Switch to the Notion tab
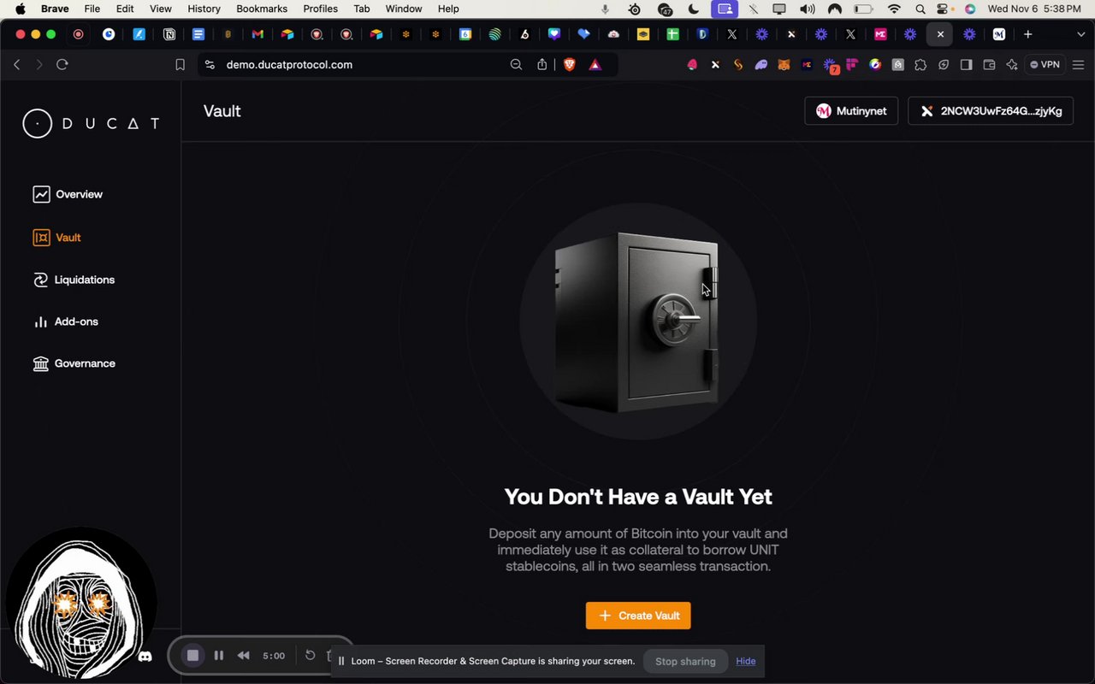 [169, 34]
